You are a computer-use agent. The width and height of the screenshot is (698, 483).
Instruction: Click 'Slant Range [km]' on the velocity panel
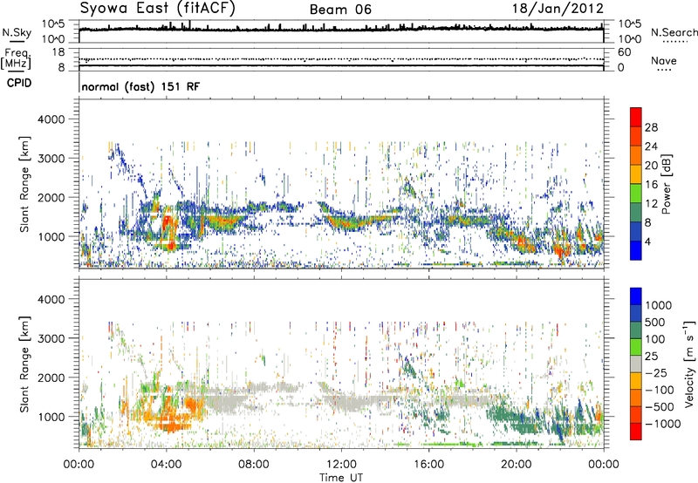[x=24, y=364]
